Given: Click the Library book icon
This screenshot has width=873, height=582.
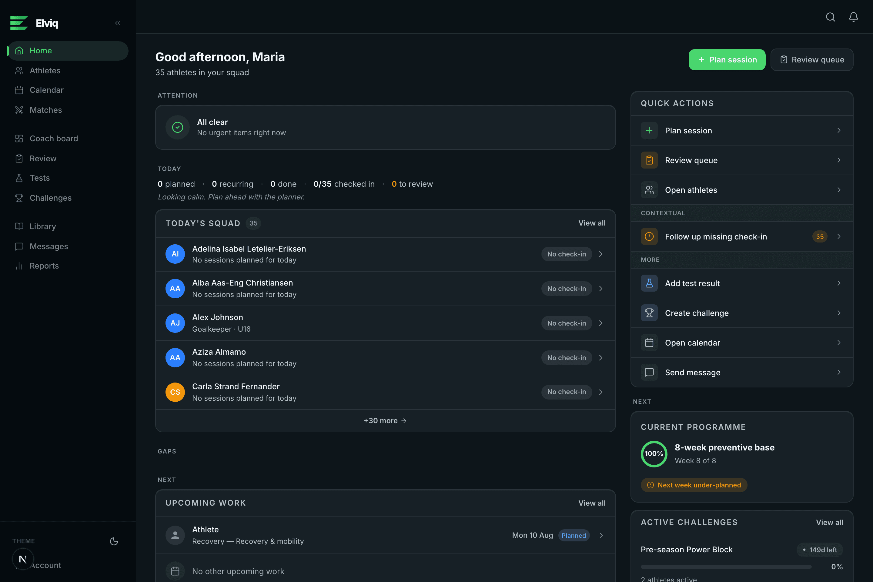Looking at the screenshot, I should point(19,226).
